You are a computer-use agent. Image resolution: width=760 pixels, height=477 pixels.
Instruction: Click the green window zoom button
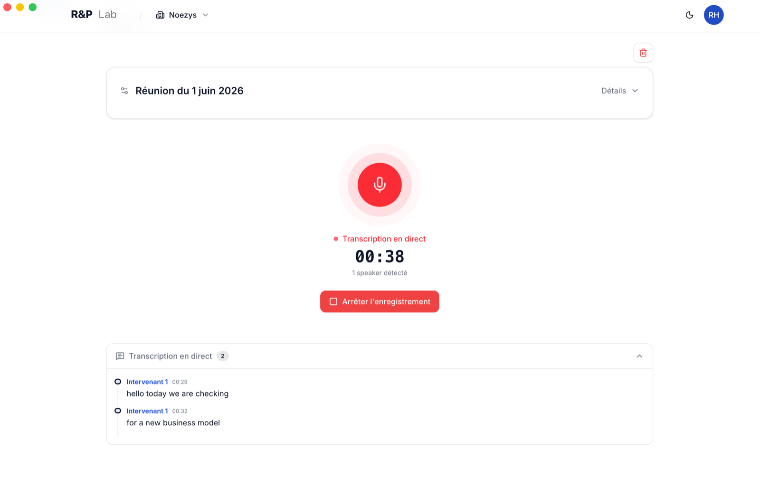click(33, 7)
